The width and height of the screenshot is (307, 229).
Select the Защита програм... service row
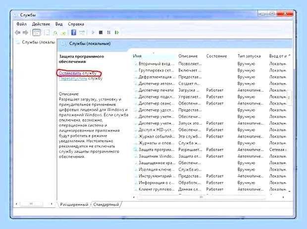210,149
